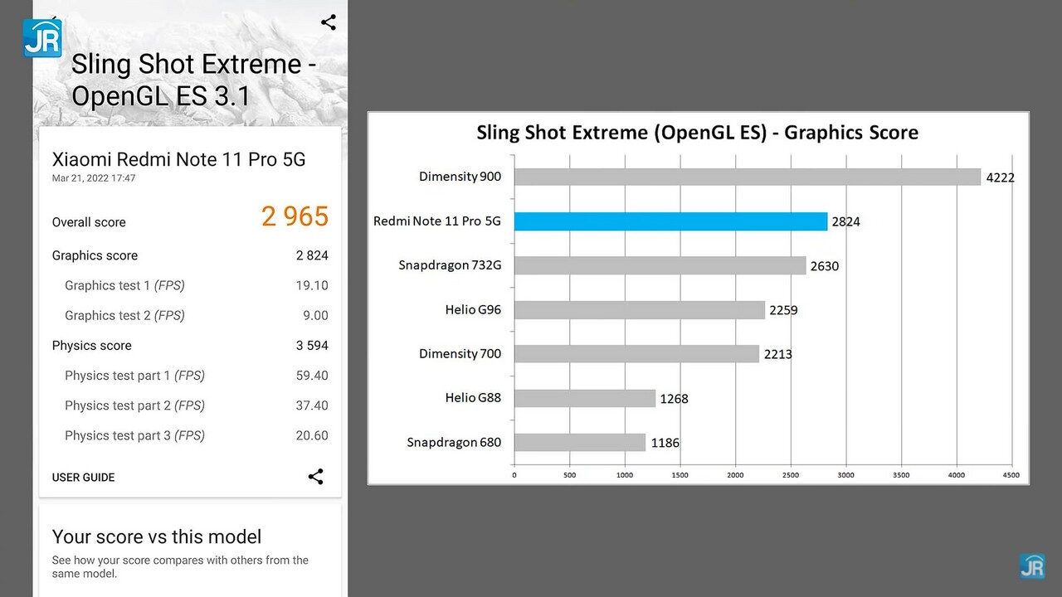Click the Dimensity 900 bar in the chart

pos(747,177)
